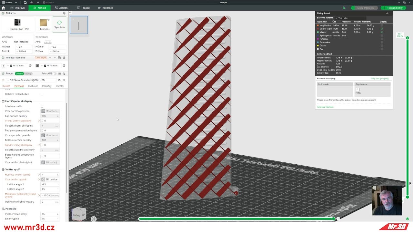Click the horizontal move slider handle
Viewport: 413px width, 232px height.
tap(334, 219)
